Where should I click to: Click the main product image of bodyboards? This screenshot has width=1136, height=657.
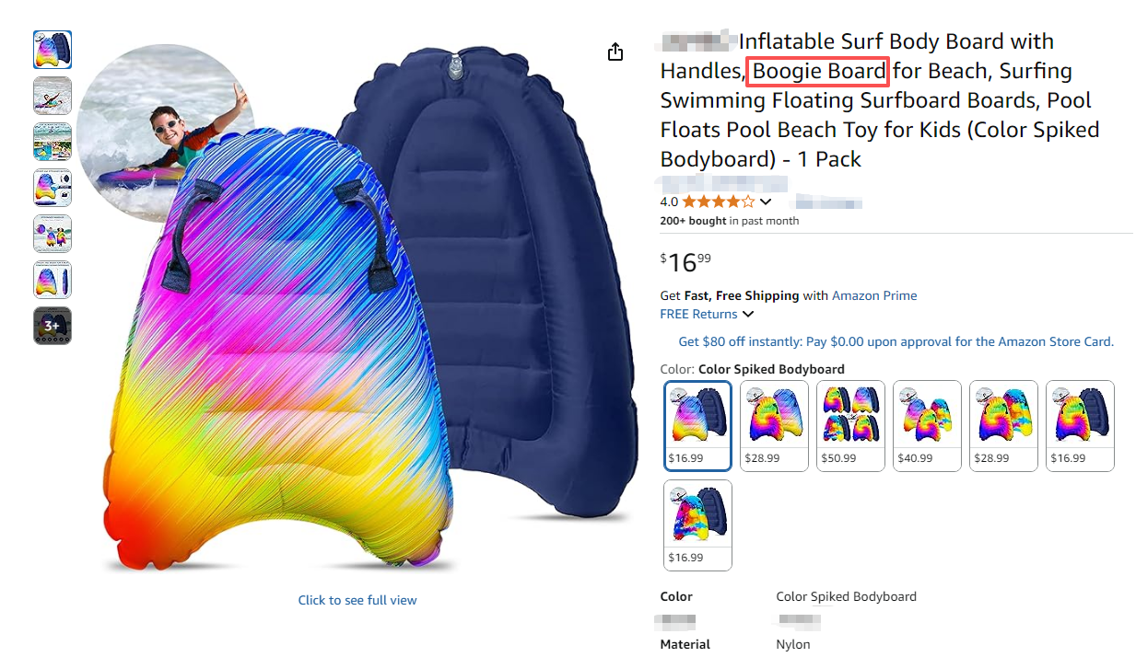(369, 313)
